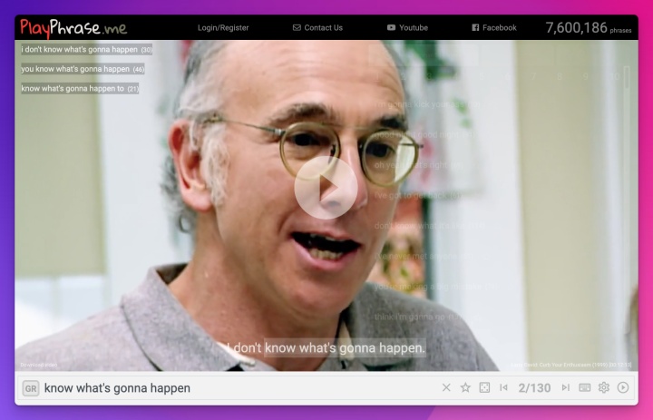Add phrase to favorites with star icon
The width and height of the screenshot is (653, 420).
point(465,387)
